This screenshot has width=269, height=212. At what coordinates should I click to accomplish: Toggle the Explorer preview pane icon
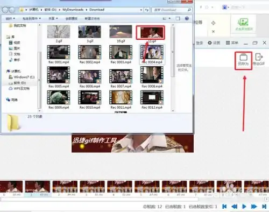pyautogui.click(x=178, y=18)
